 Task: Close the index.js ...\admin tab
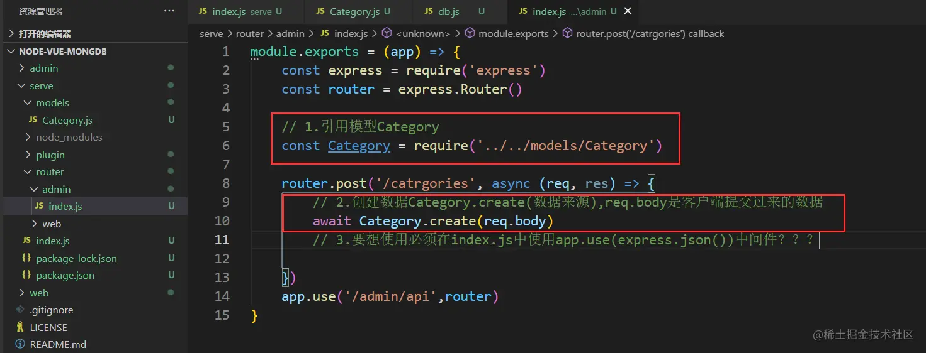point(628,11)
